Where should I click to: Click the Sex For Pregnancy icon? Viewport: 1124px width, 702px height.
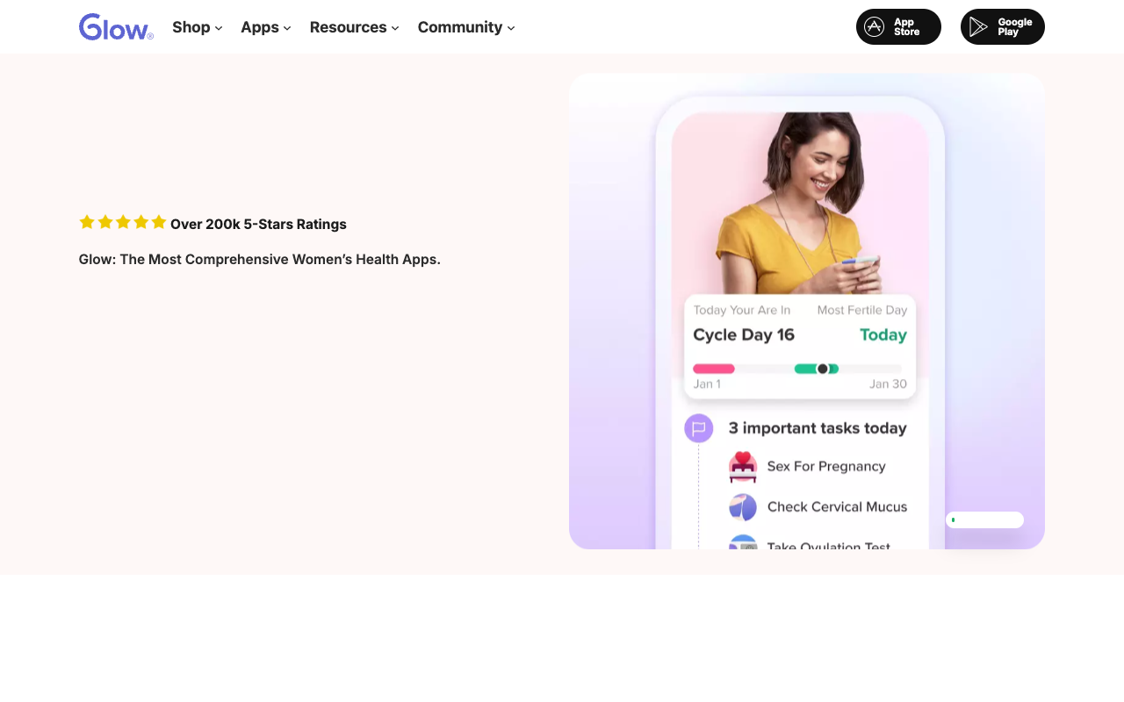pos(743,467)
